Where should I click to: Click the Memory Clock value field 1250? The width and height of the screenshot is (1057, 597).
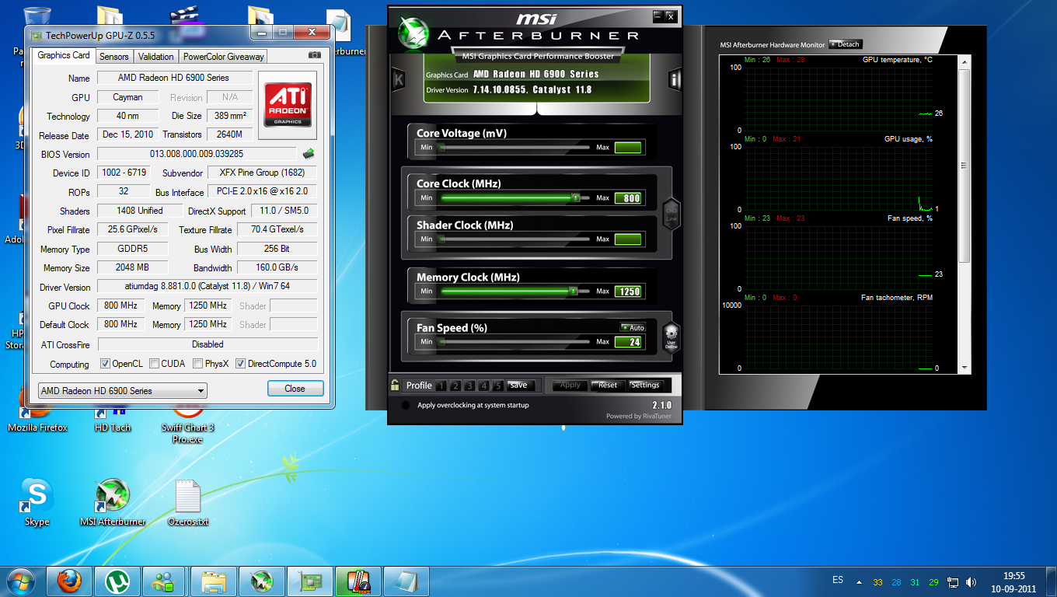pyautogui.click(x=628, y=292)
